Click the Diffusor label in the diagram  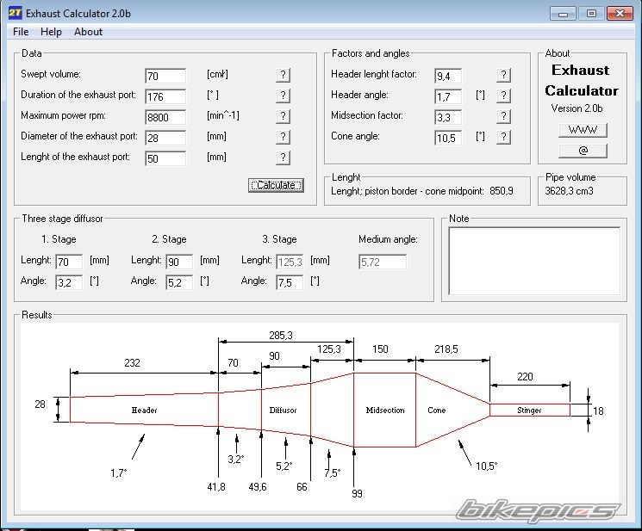pos(283,410)
